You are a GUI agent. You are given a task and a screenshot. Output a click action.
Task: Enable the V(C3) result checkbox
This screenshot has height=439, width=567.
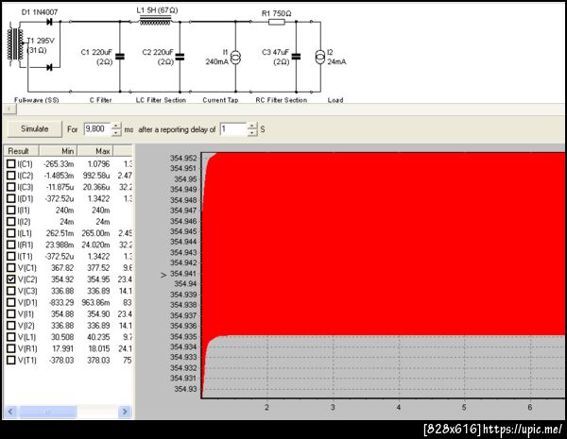click(11, 291)
